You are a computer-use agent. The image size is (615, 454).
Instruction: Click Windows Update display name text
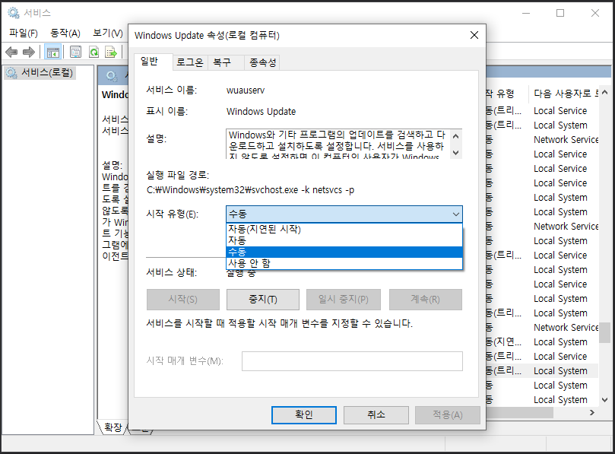(261, 112)
